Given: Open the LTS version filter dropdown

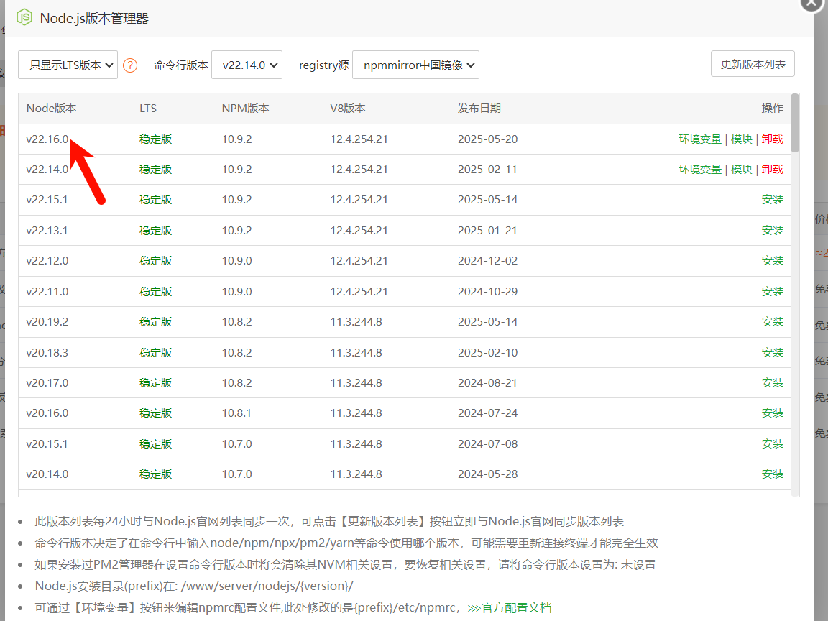Looking at the screenshot, I should coord(68,65).
